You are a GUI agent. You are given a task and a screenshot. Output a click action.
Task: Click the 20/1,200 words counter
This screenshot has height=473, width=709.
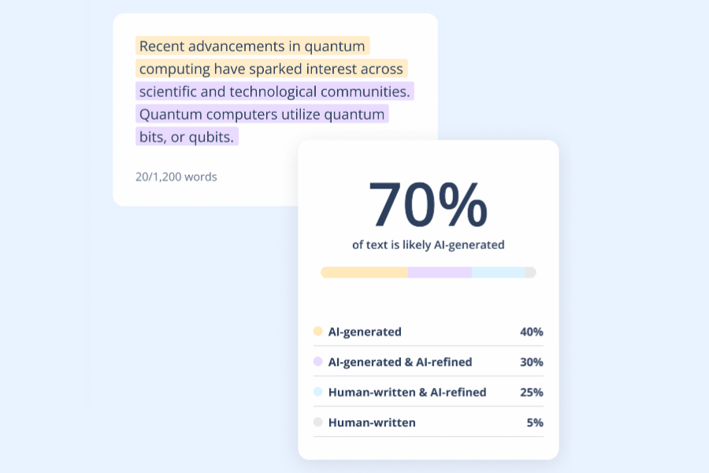point(176,177)
